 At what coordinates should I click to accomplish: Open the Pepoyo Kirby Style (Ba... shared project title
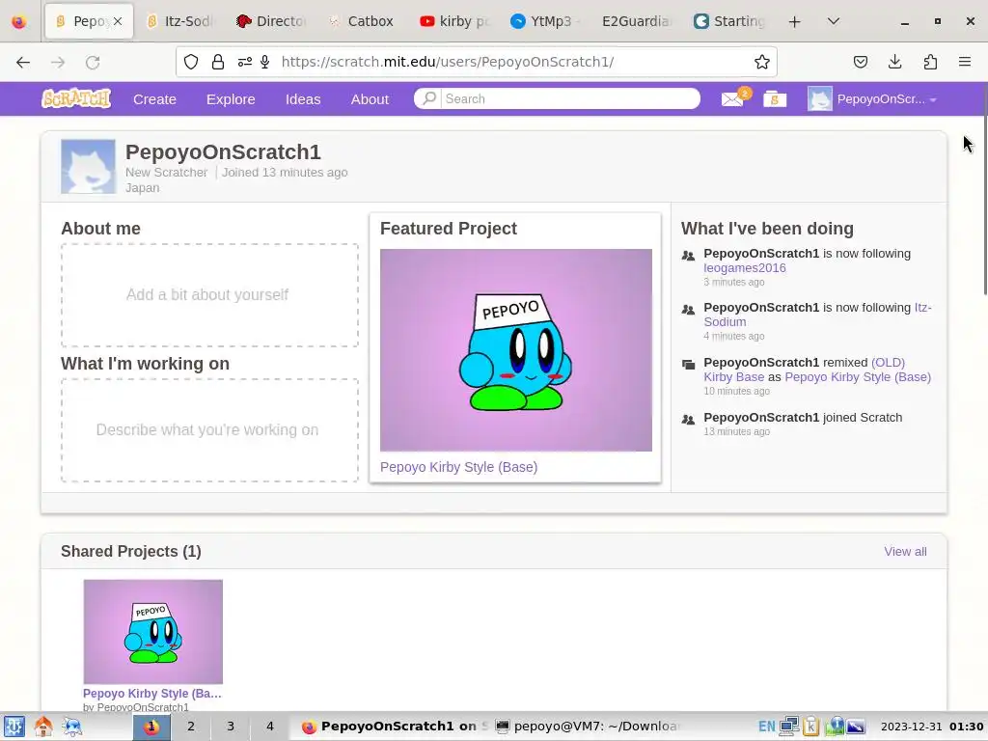151,693
